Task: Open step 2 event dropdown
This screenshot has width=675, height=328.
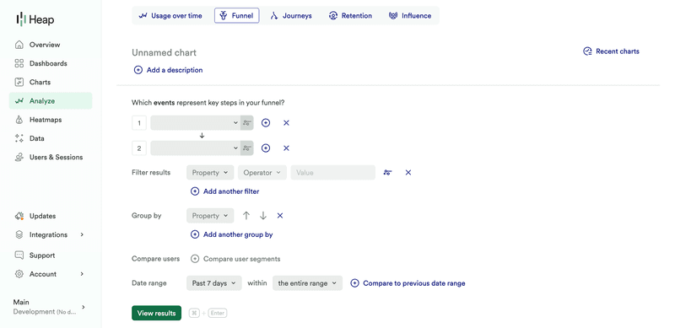Action: click(x=196, y=148)
